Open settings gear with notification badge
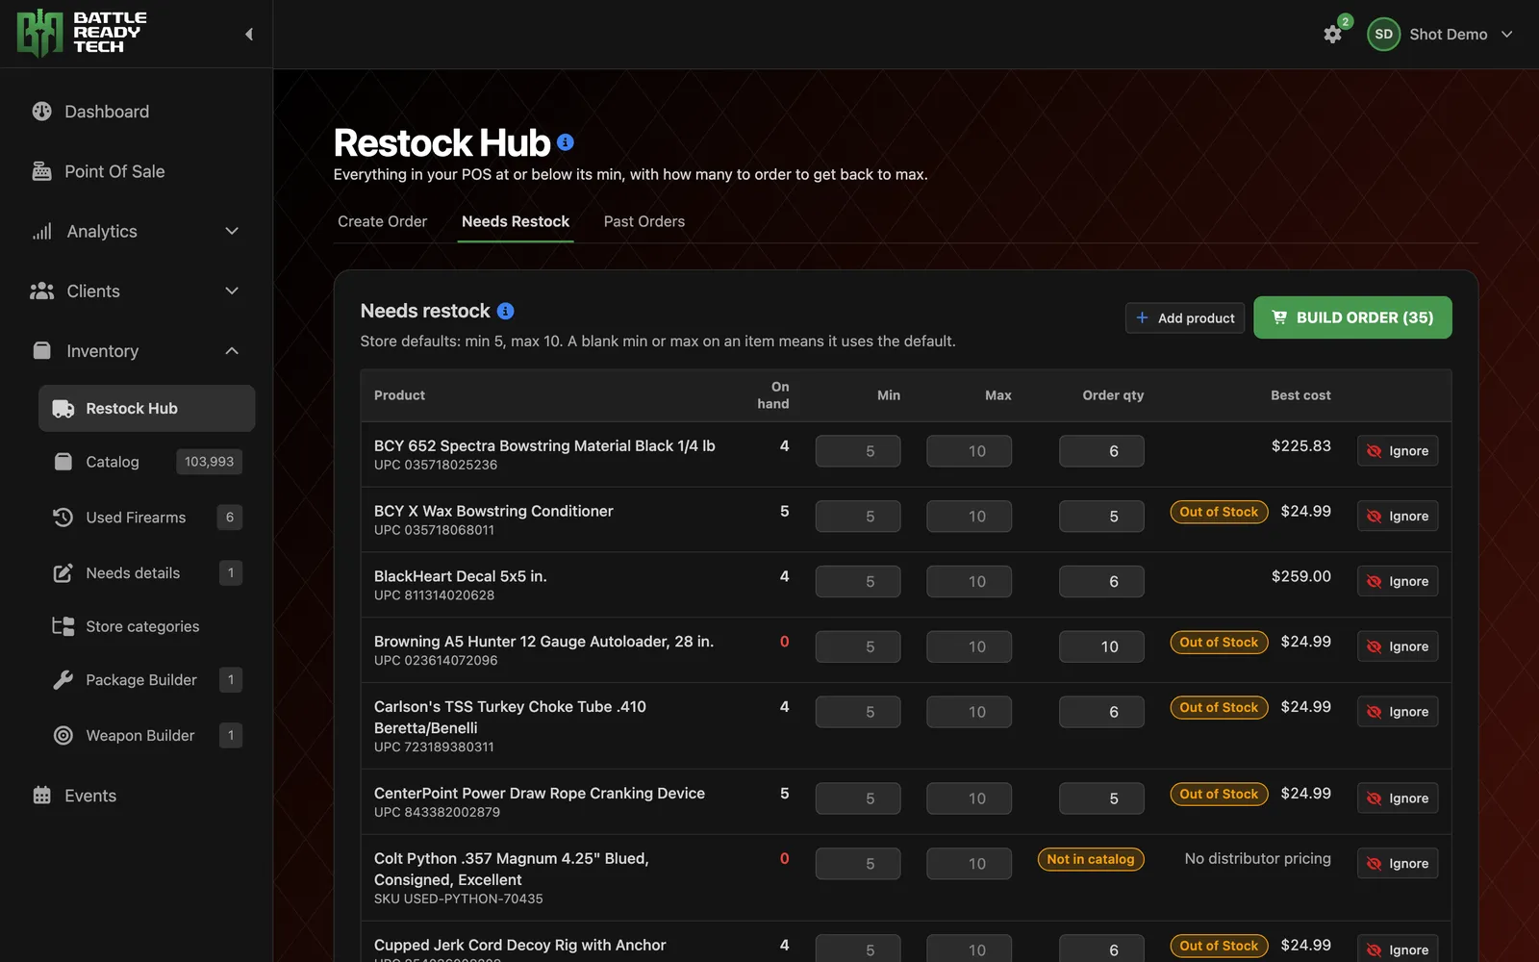Screen dimensions: 1539x962 [x=1332, y=35]
